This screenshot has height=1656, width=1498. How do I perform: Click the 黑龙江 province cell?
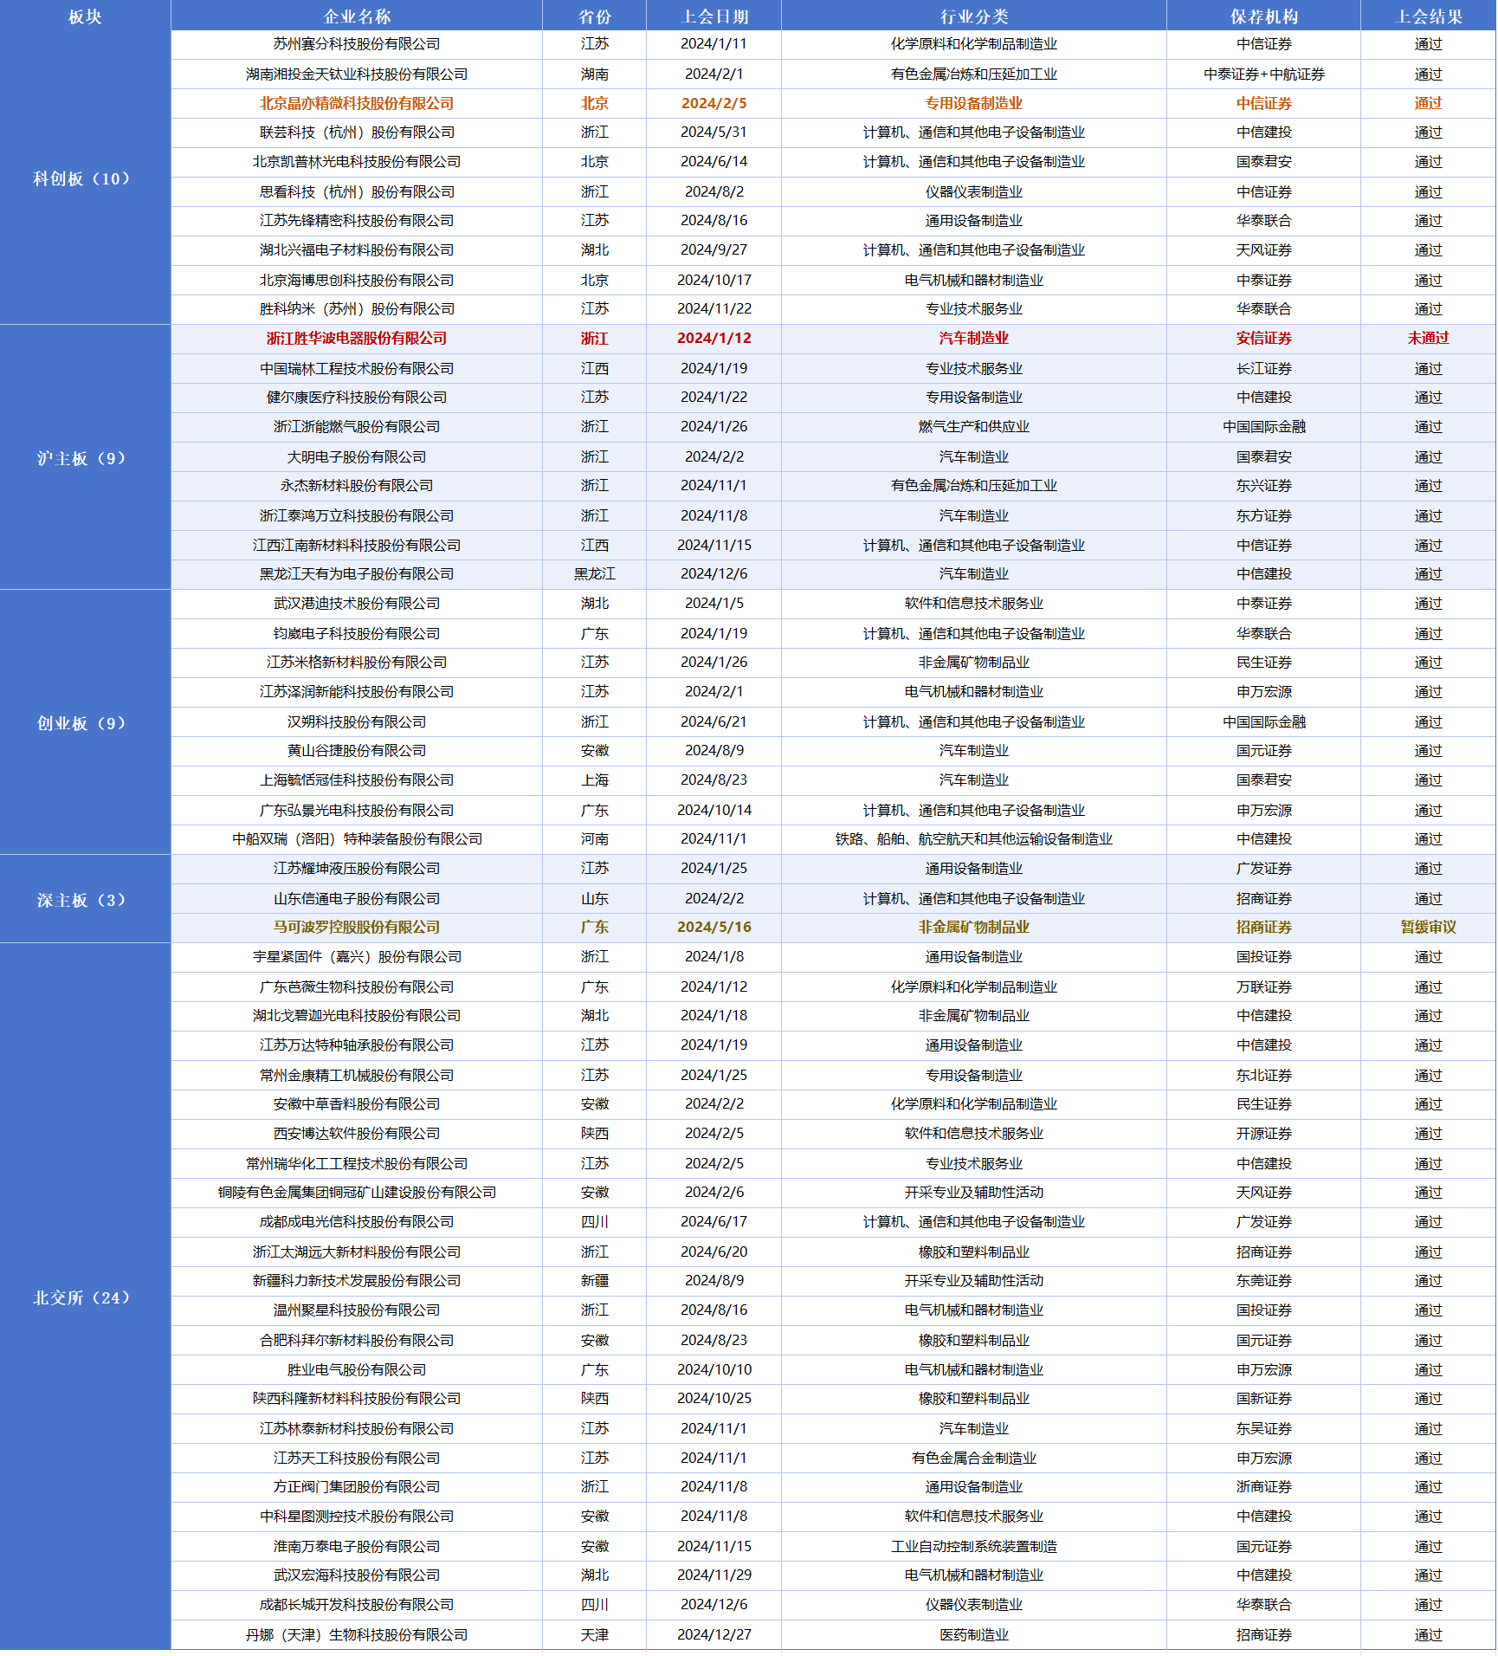[594, 574]
